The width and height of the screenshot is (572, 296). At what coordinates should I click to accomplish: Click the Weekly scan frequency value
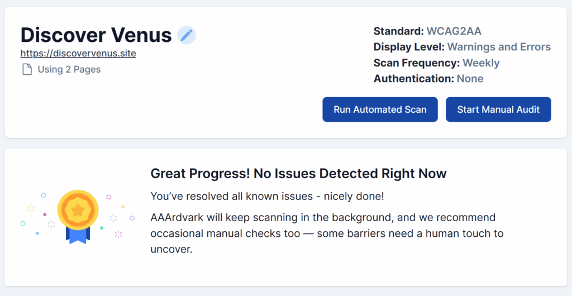point(481,63)
